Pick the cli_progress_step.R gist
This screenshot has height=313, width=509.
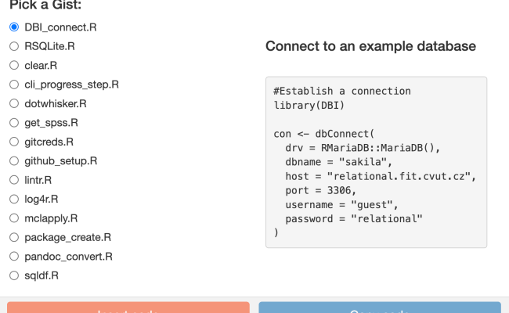[x=14, y=85]
